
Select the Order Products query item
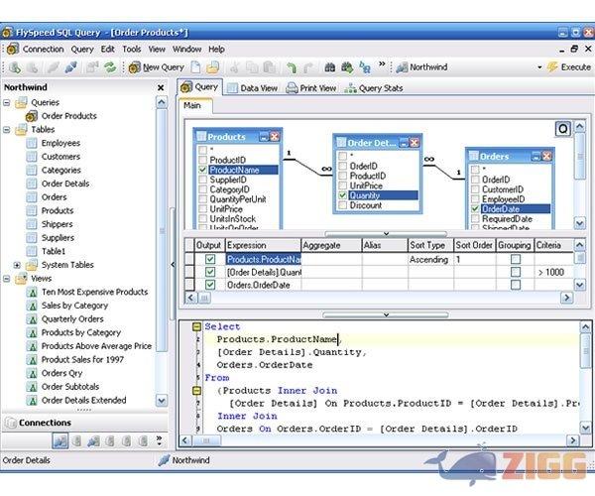coord(68,116)
